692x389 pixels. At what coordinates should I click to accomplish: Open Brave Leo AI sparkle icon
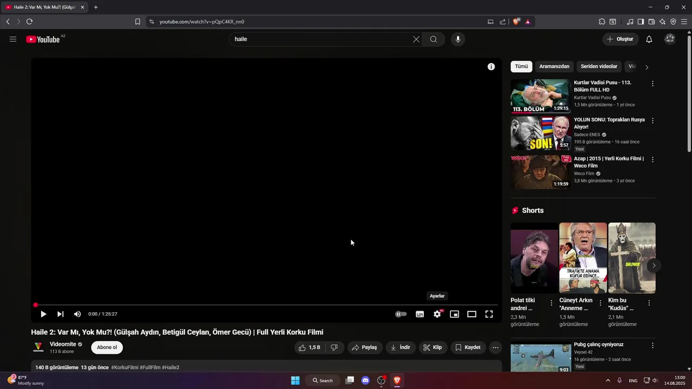(662, 22)
